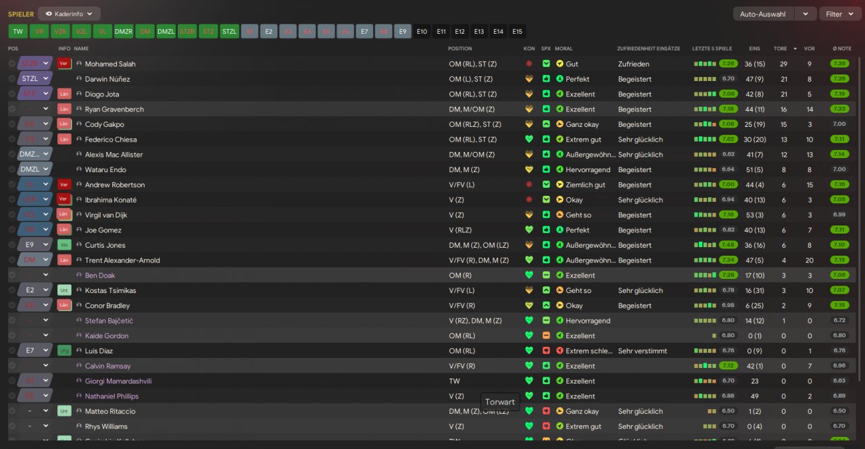Open Stefan Bajčetić player profile
Viewport: 865px width, 449px height.
tap(109, 321)
